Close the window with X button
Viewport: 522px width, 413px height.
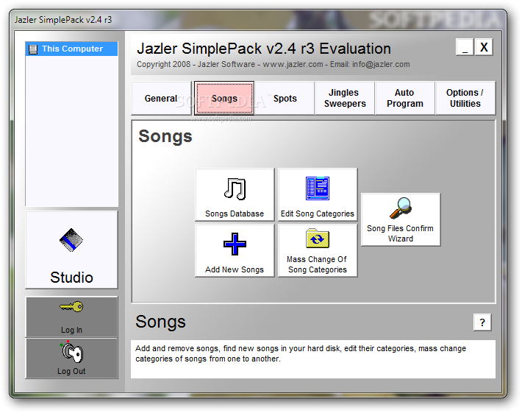(484, 47)
